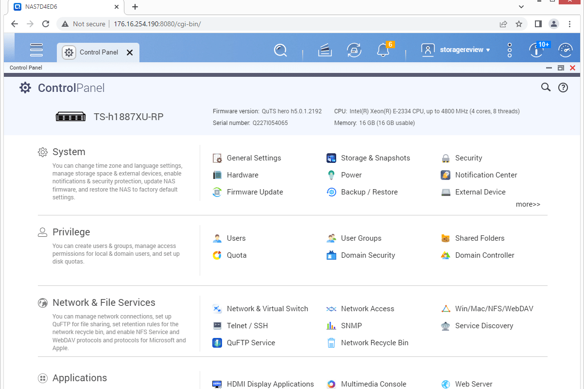Click the Notification Center icon

446,175
